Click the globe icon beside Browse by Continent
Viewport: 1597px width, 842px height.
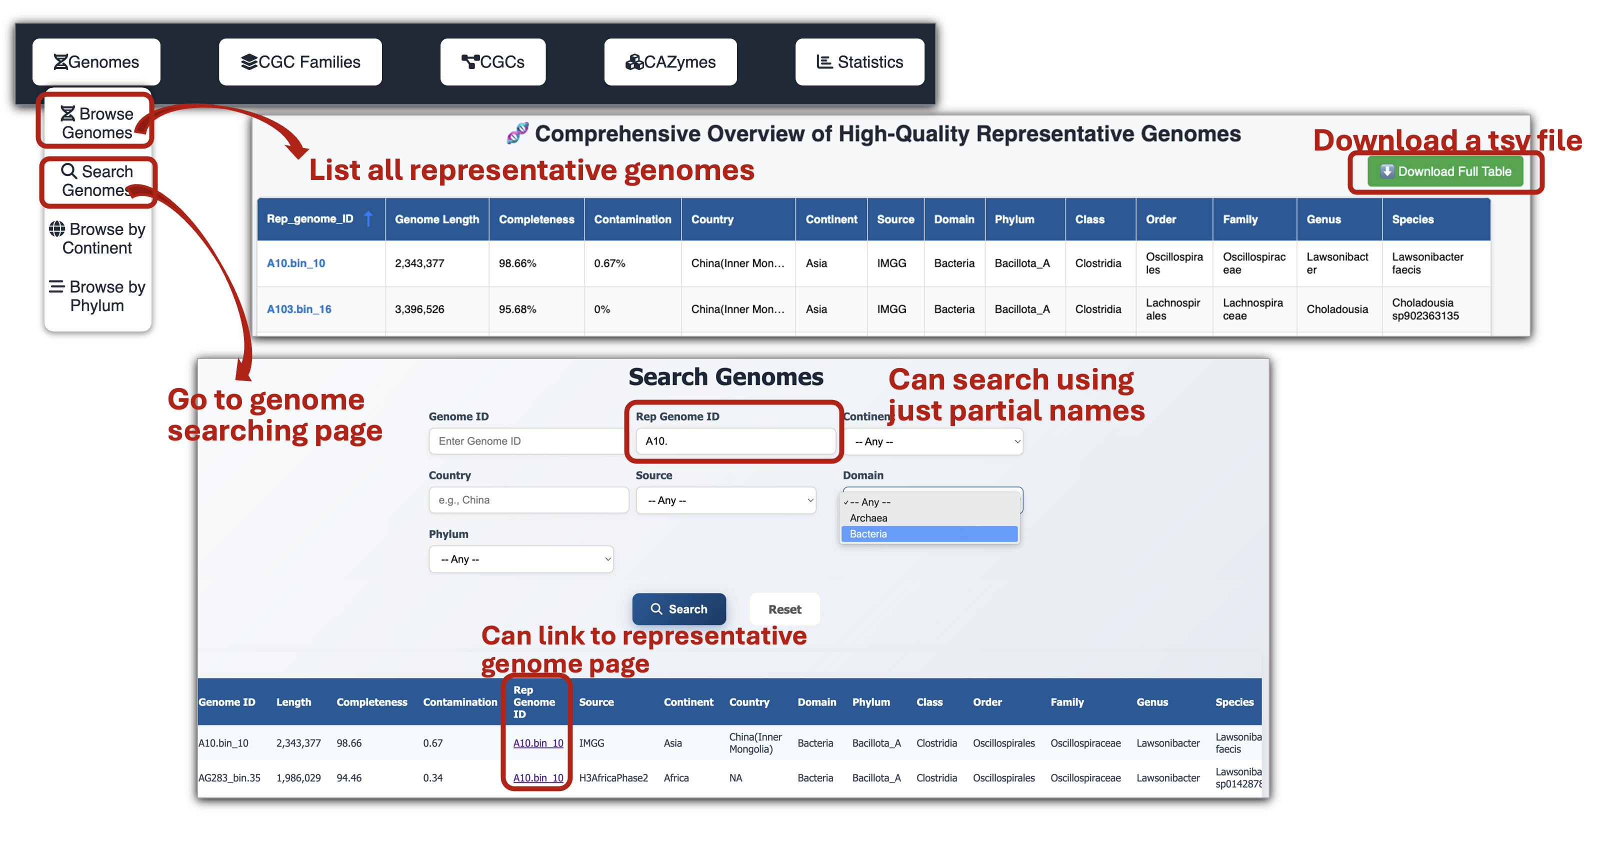click(x=57, y=229)
